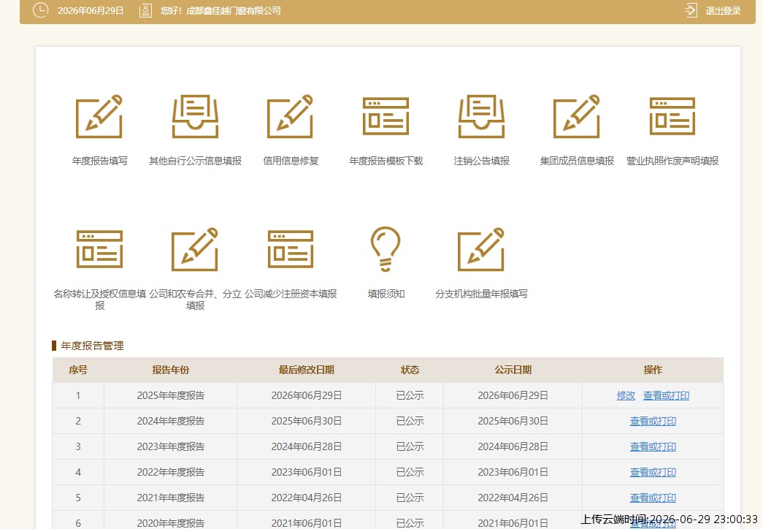
Task: Click the 信用信息修复 label
Action: click(291, 161)
